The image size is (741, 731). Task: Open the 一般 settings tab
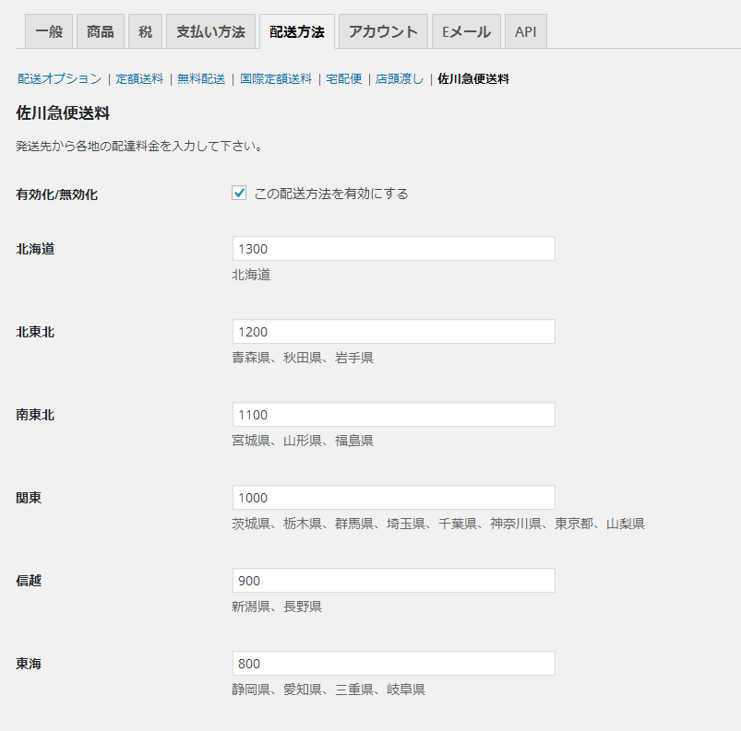(49, 31)
